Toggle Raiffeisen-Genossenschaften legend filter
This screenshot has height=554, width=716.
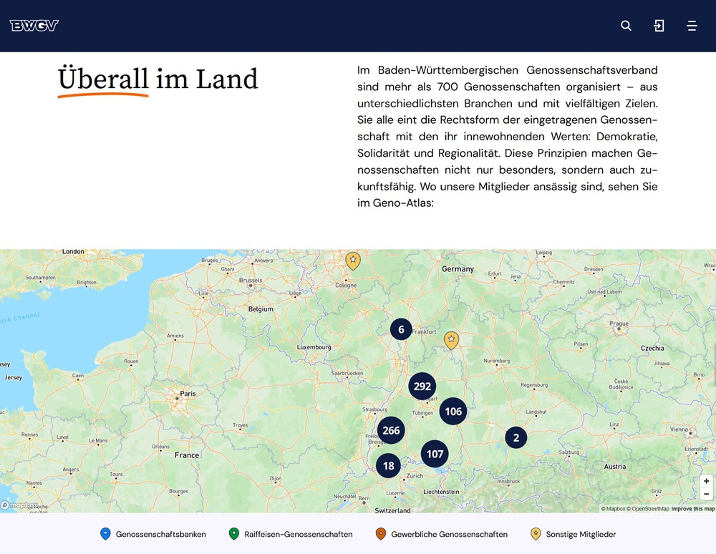tap(290, 534)
